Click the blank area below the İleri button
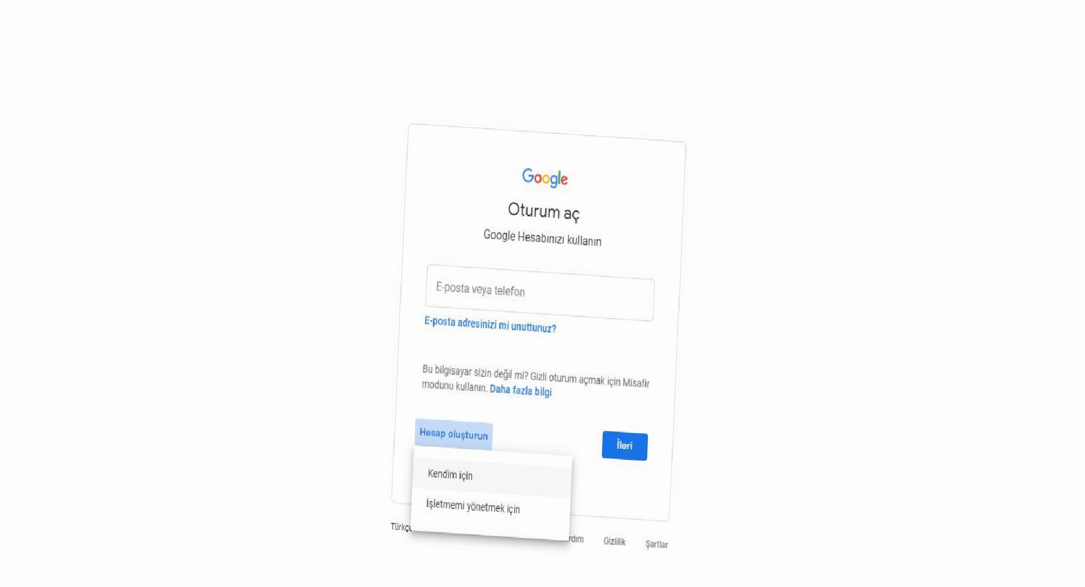Image resolution: width=1085 pixels, height=587 pixels. pos(622,486)
